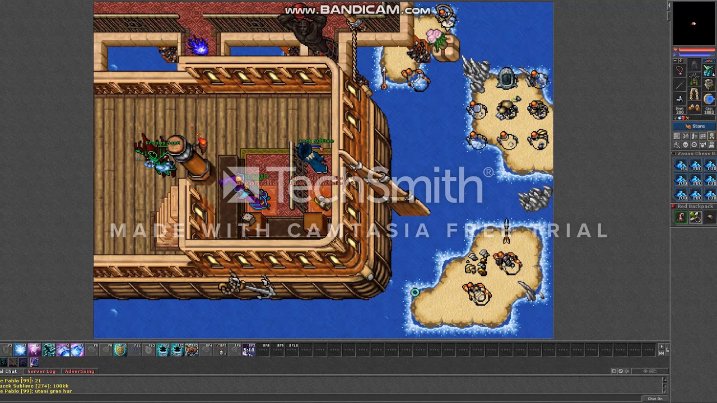Image resolution: width=717 pixels, height=403 pixels.
Task: Click the SF2 'down' levitate hotkey
Action: (x=178, y=350)
